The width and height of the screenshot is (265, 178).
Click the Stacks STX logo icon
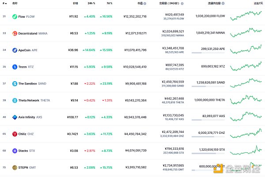coord(15,151)
